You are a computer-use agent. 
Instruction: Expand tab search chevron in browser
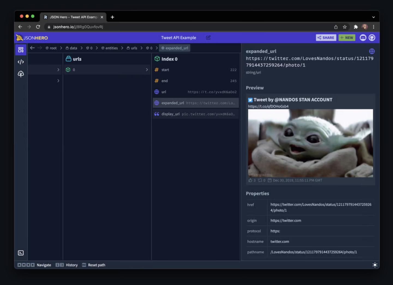coord(373,17)
